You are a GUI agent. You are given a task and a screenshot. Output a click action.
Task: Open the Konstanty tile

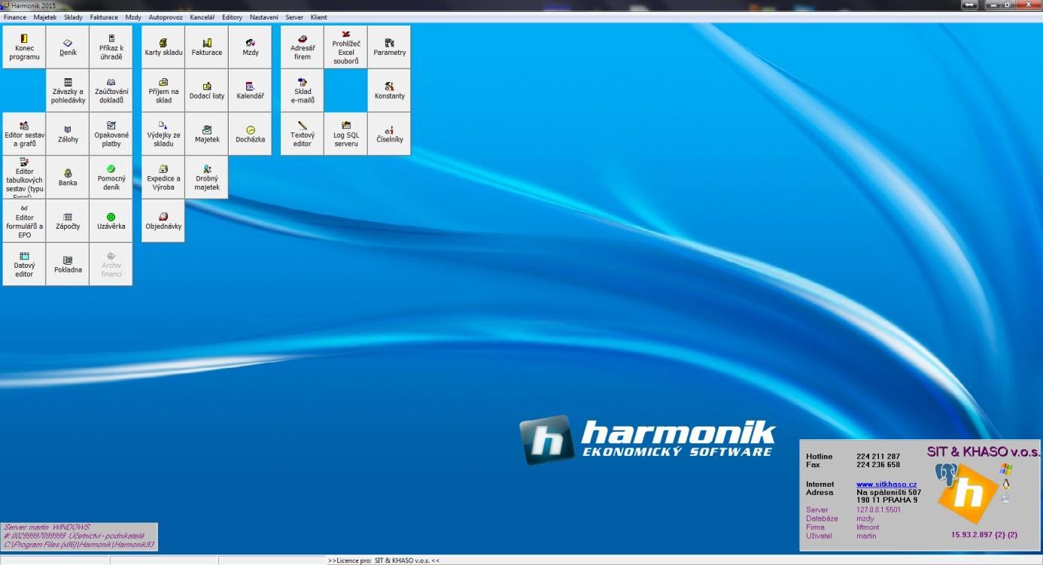[389, 91]
